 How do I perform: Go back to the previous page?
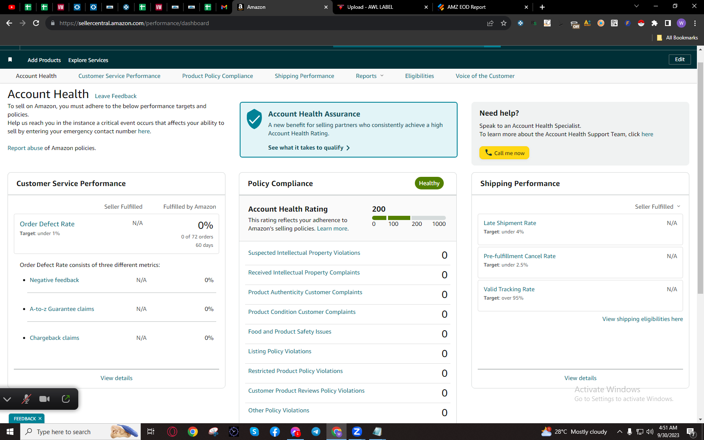tap(9, 23)
